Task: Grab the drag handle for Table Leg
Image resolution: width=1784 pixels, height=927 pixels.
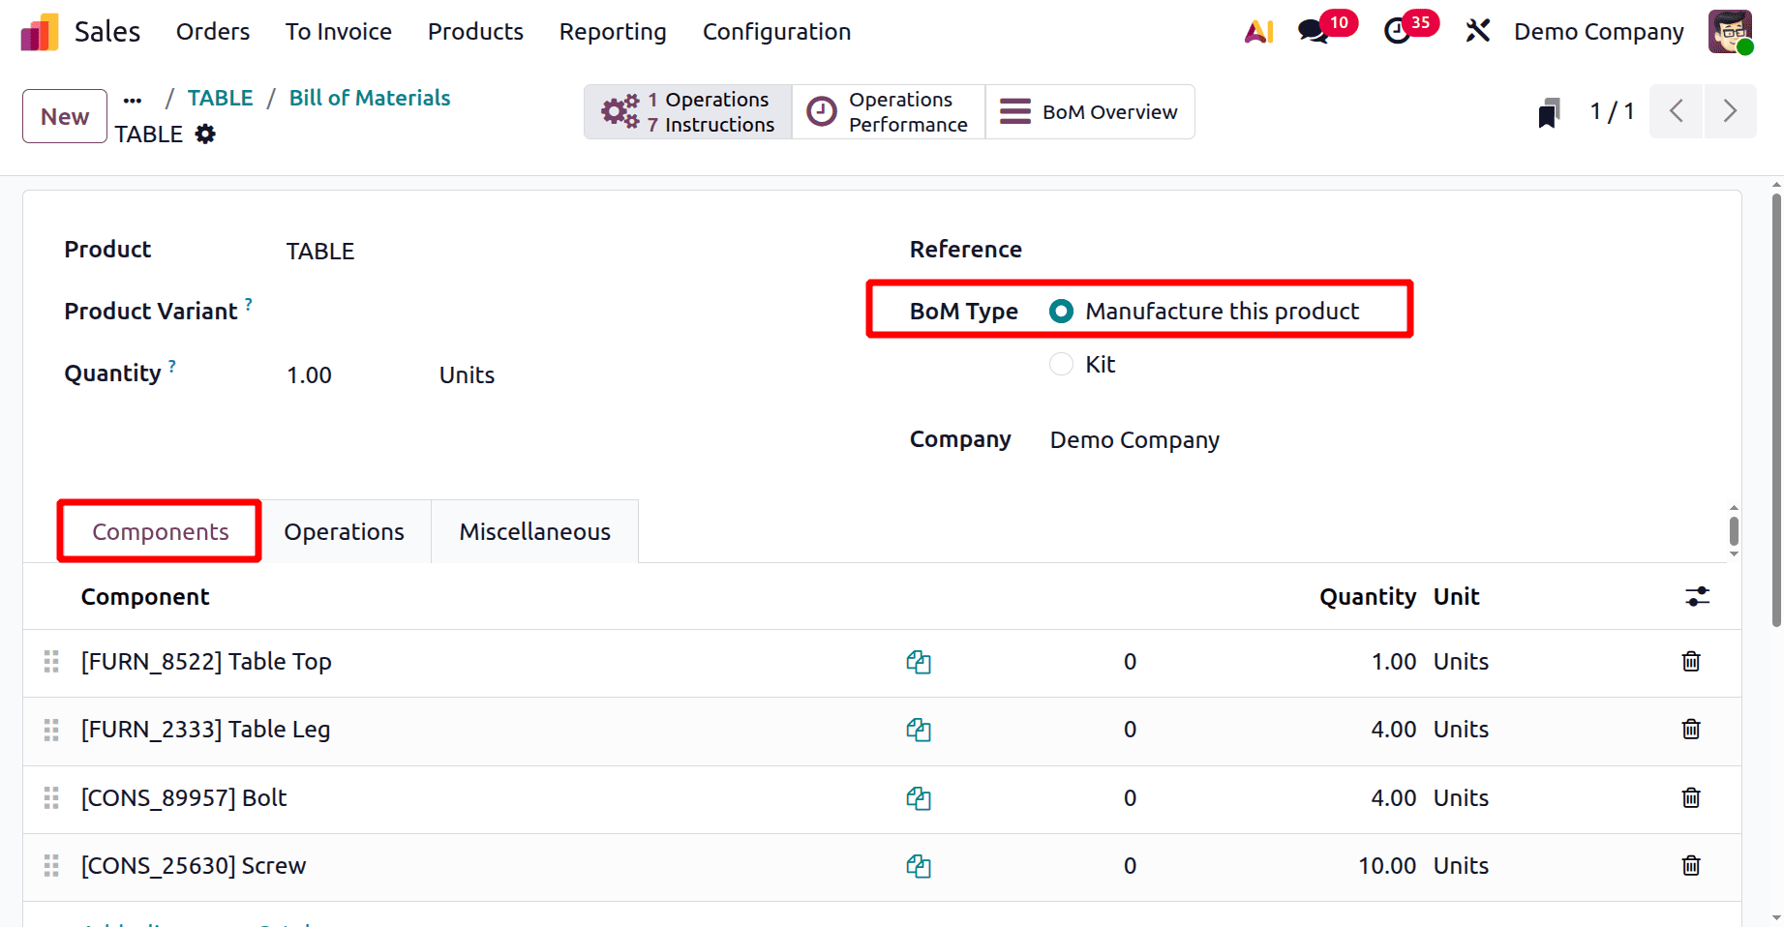Action: 50,730
